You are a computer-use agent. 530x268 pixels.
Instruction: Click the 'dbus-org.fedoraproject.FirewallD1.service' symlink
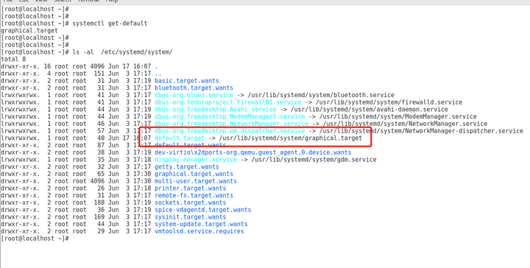(227, 102)
